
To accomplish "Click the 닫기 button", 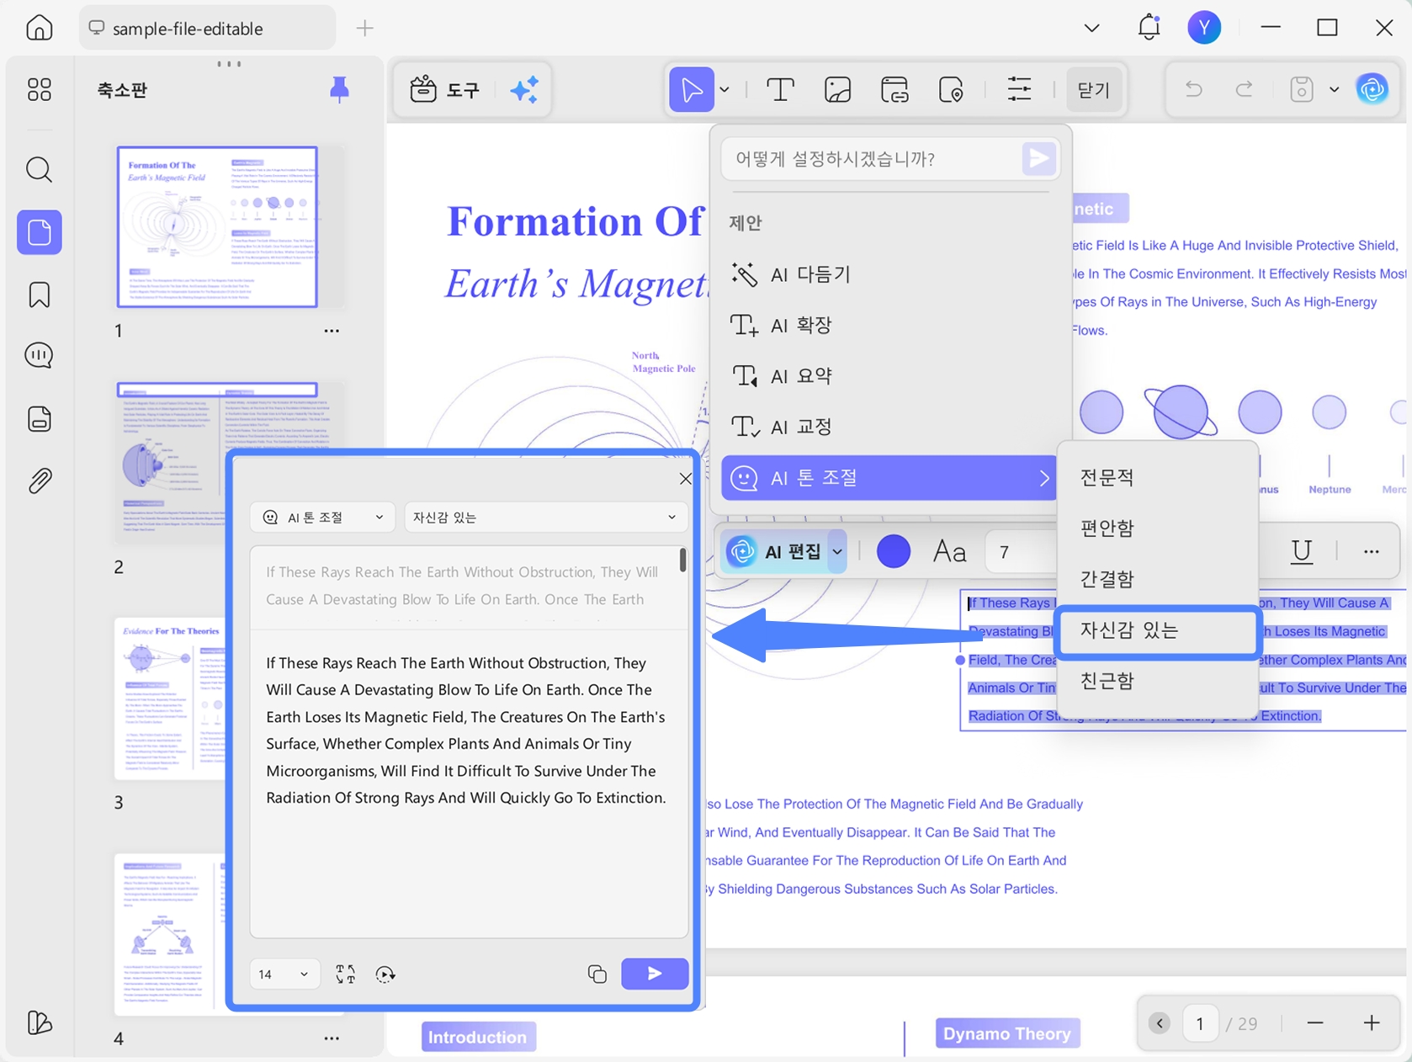I will pos(1093,89).
